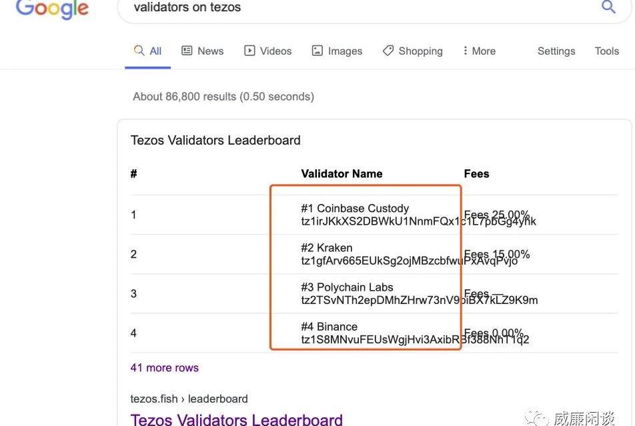Select the Coinbase Custody validator row
This screenshot has width=635, height=426.
374,215
